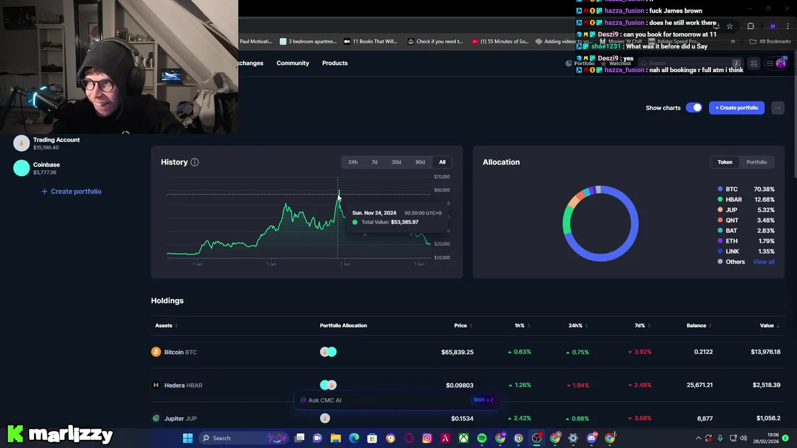Click the Coinbase portfolio avatar
The width and height of the screenshot is (797, 448).
(x=22, y=168)
